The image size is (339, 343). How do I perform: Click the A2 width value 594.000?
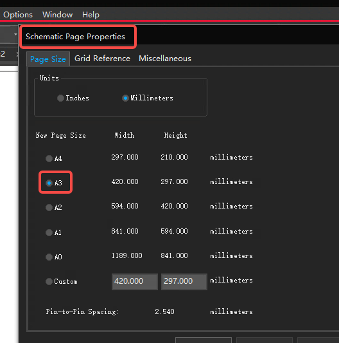(x=125, y=206)
